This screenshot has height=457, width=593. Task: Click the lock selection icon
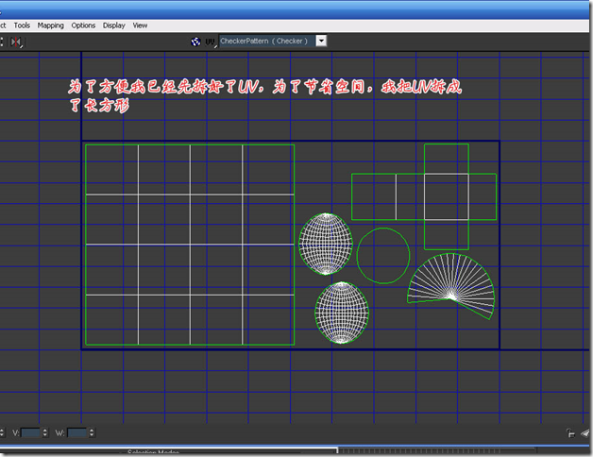570,433
